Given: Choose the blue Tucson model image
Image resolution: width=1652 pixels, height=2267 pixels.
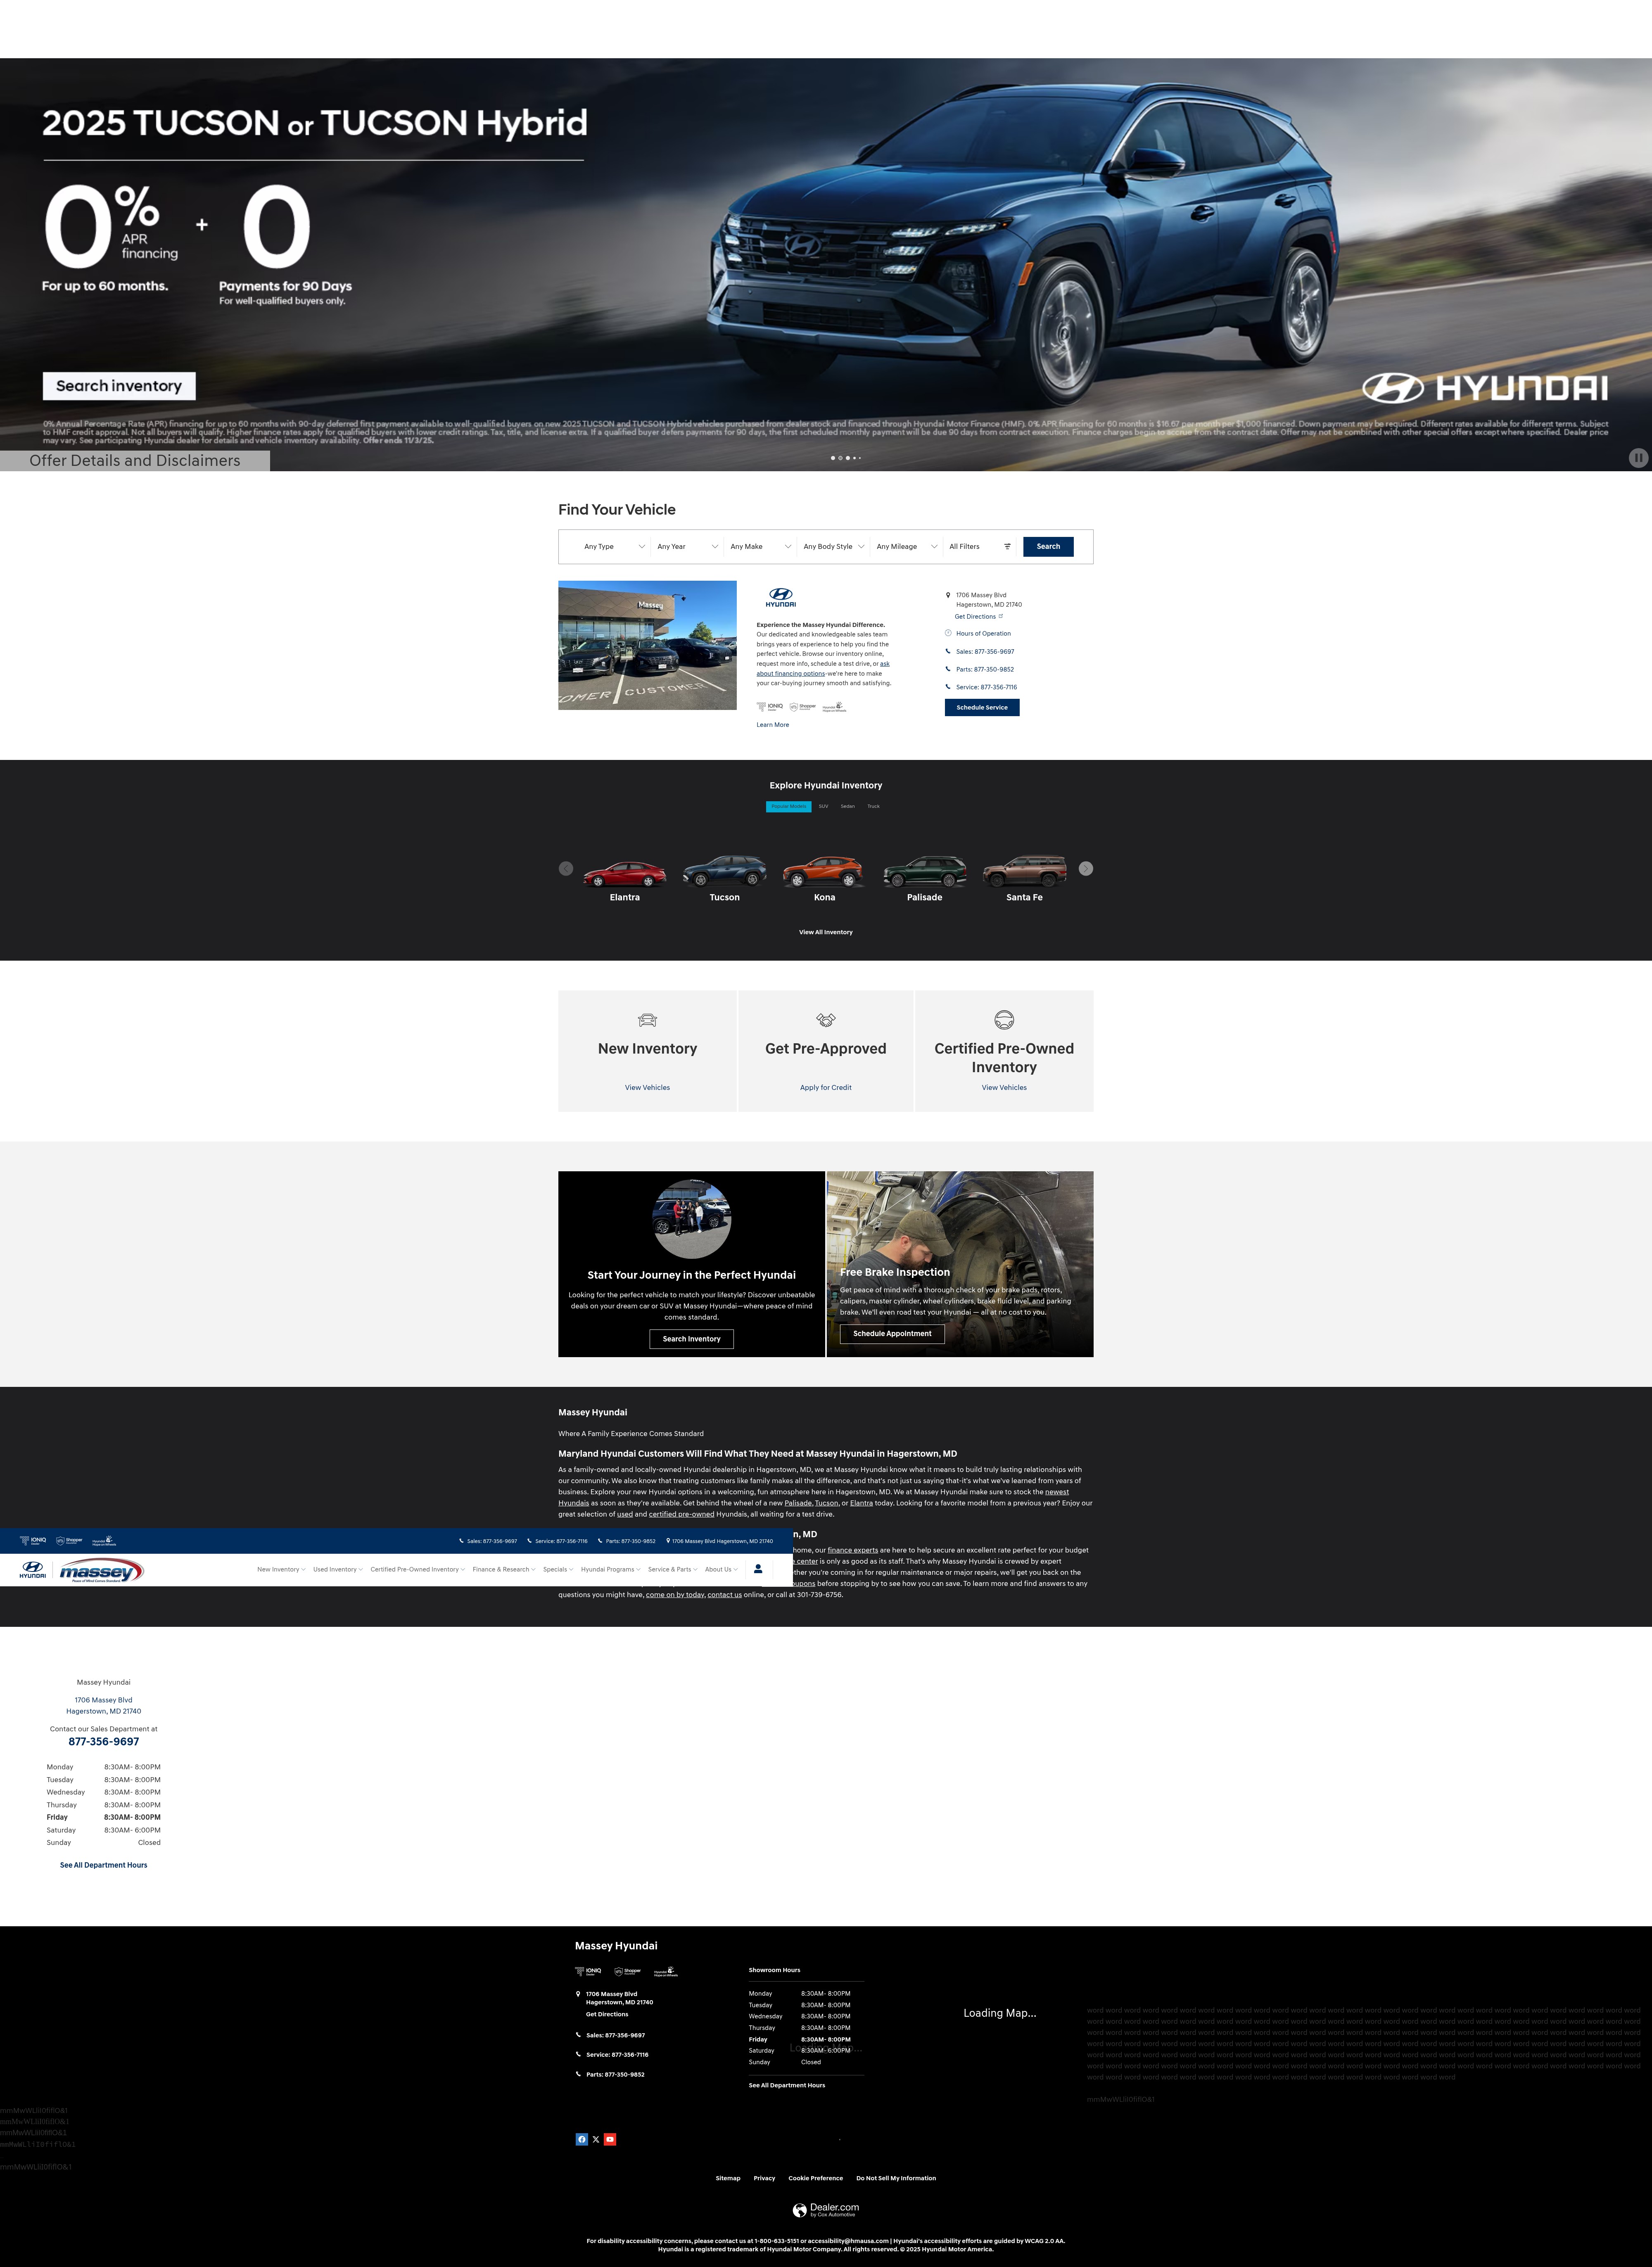Looking at the screenshot, I should [725, 871].
